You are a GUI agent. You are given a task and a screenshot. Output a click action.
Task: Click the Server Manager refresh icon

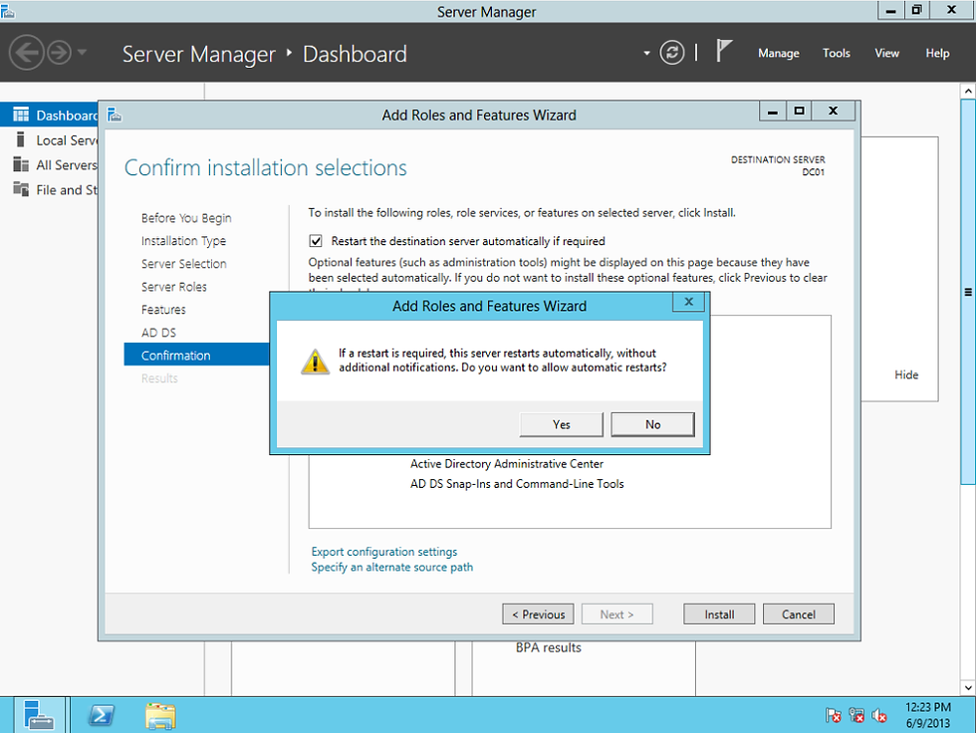tap(671, 53)
